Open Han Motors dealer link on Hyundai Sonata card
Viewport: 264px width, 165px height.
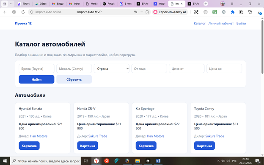point(39,136)
